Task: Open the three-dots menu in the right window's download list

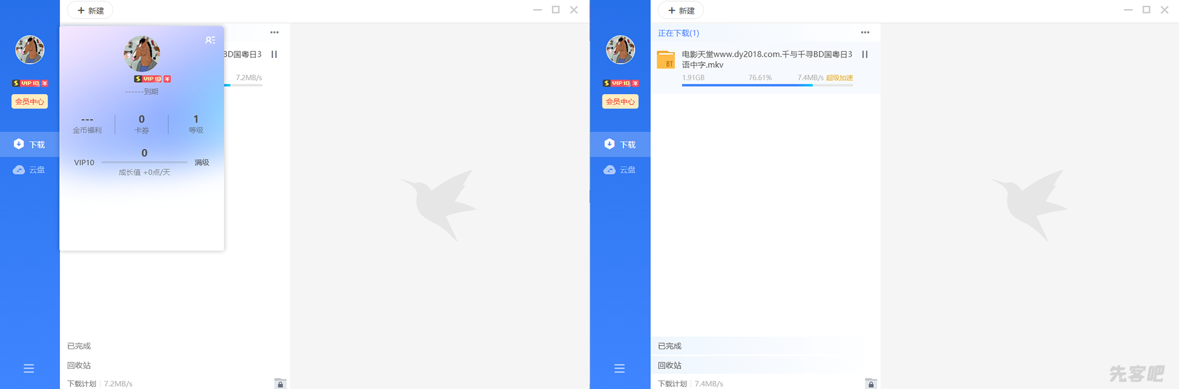Action: point(865,33)
